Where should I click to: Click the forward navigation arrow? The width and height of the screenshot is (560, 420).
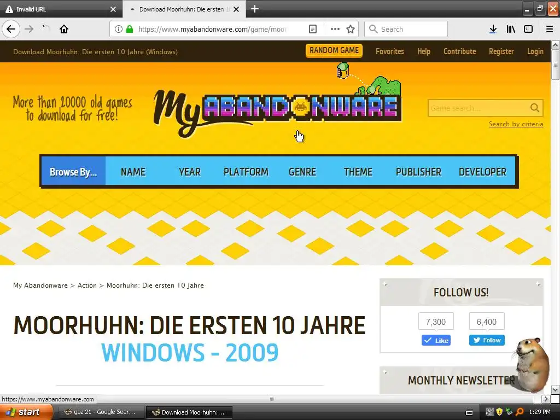pyautogui.click(x=29, y=29)
